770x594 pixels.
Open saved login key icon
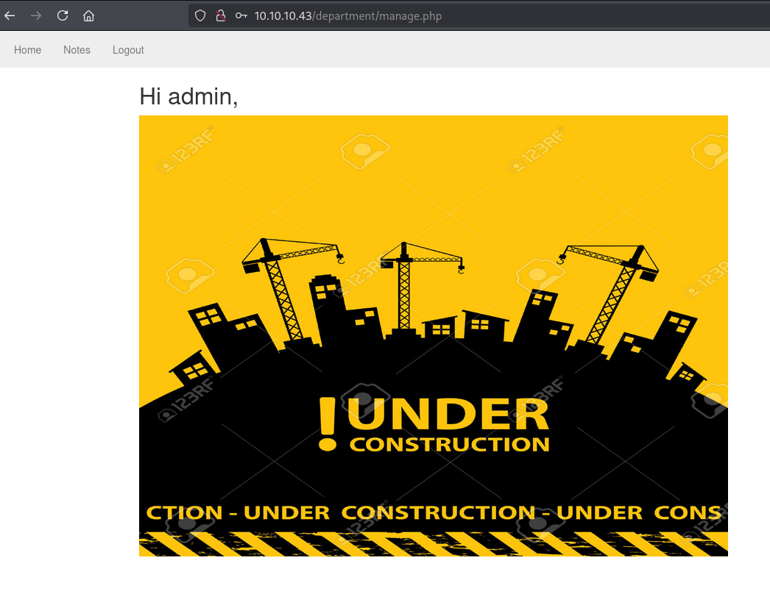(x=241, y=15)
